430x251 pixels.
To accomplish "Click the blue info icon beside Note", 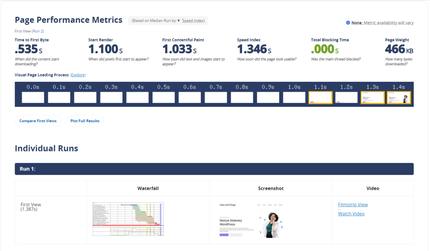I will pyautogui.click(x=348, y=23).
